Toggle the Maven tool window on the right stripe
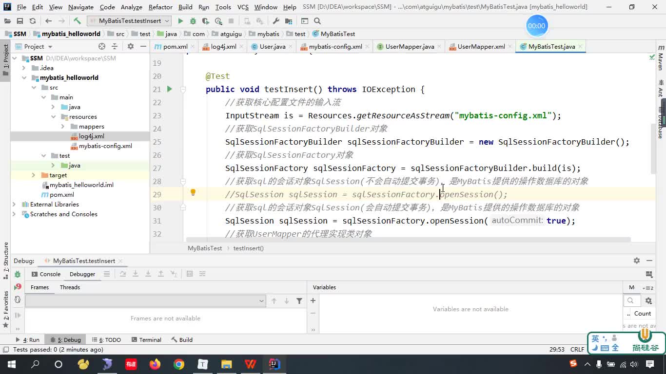 click(661, 57)
